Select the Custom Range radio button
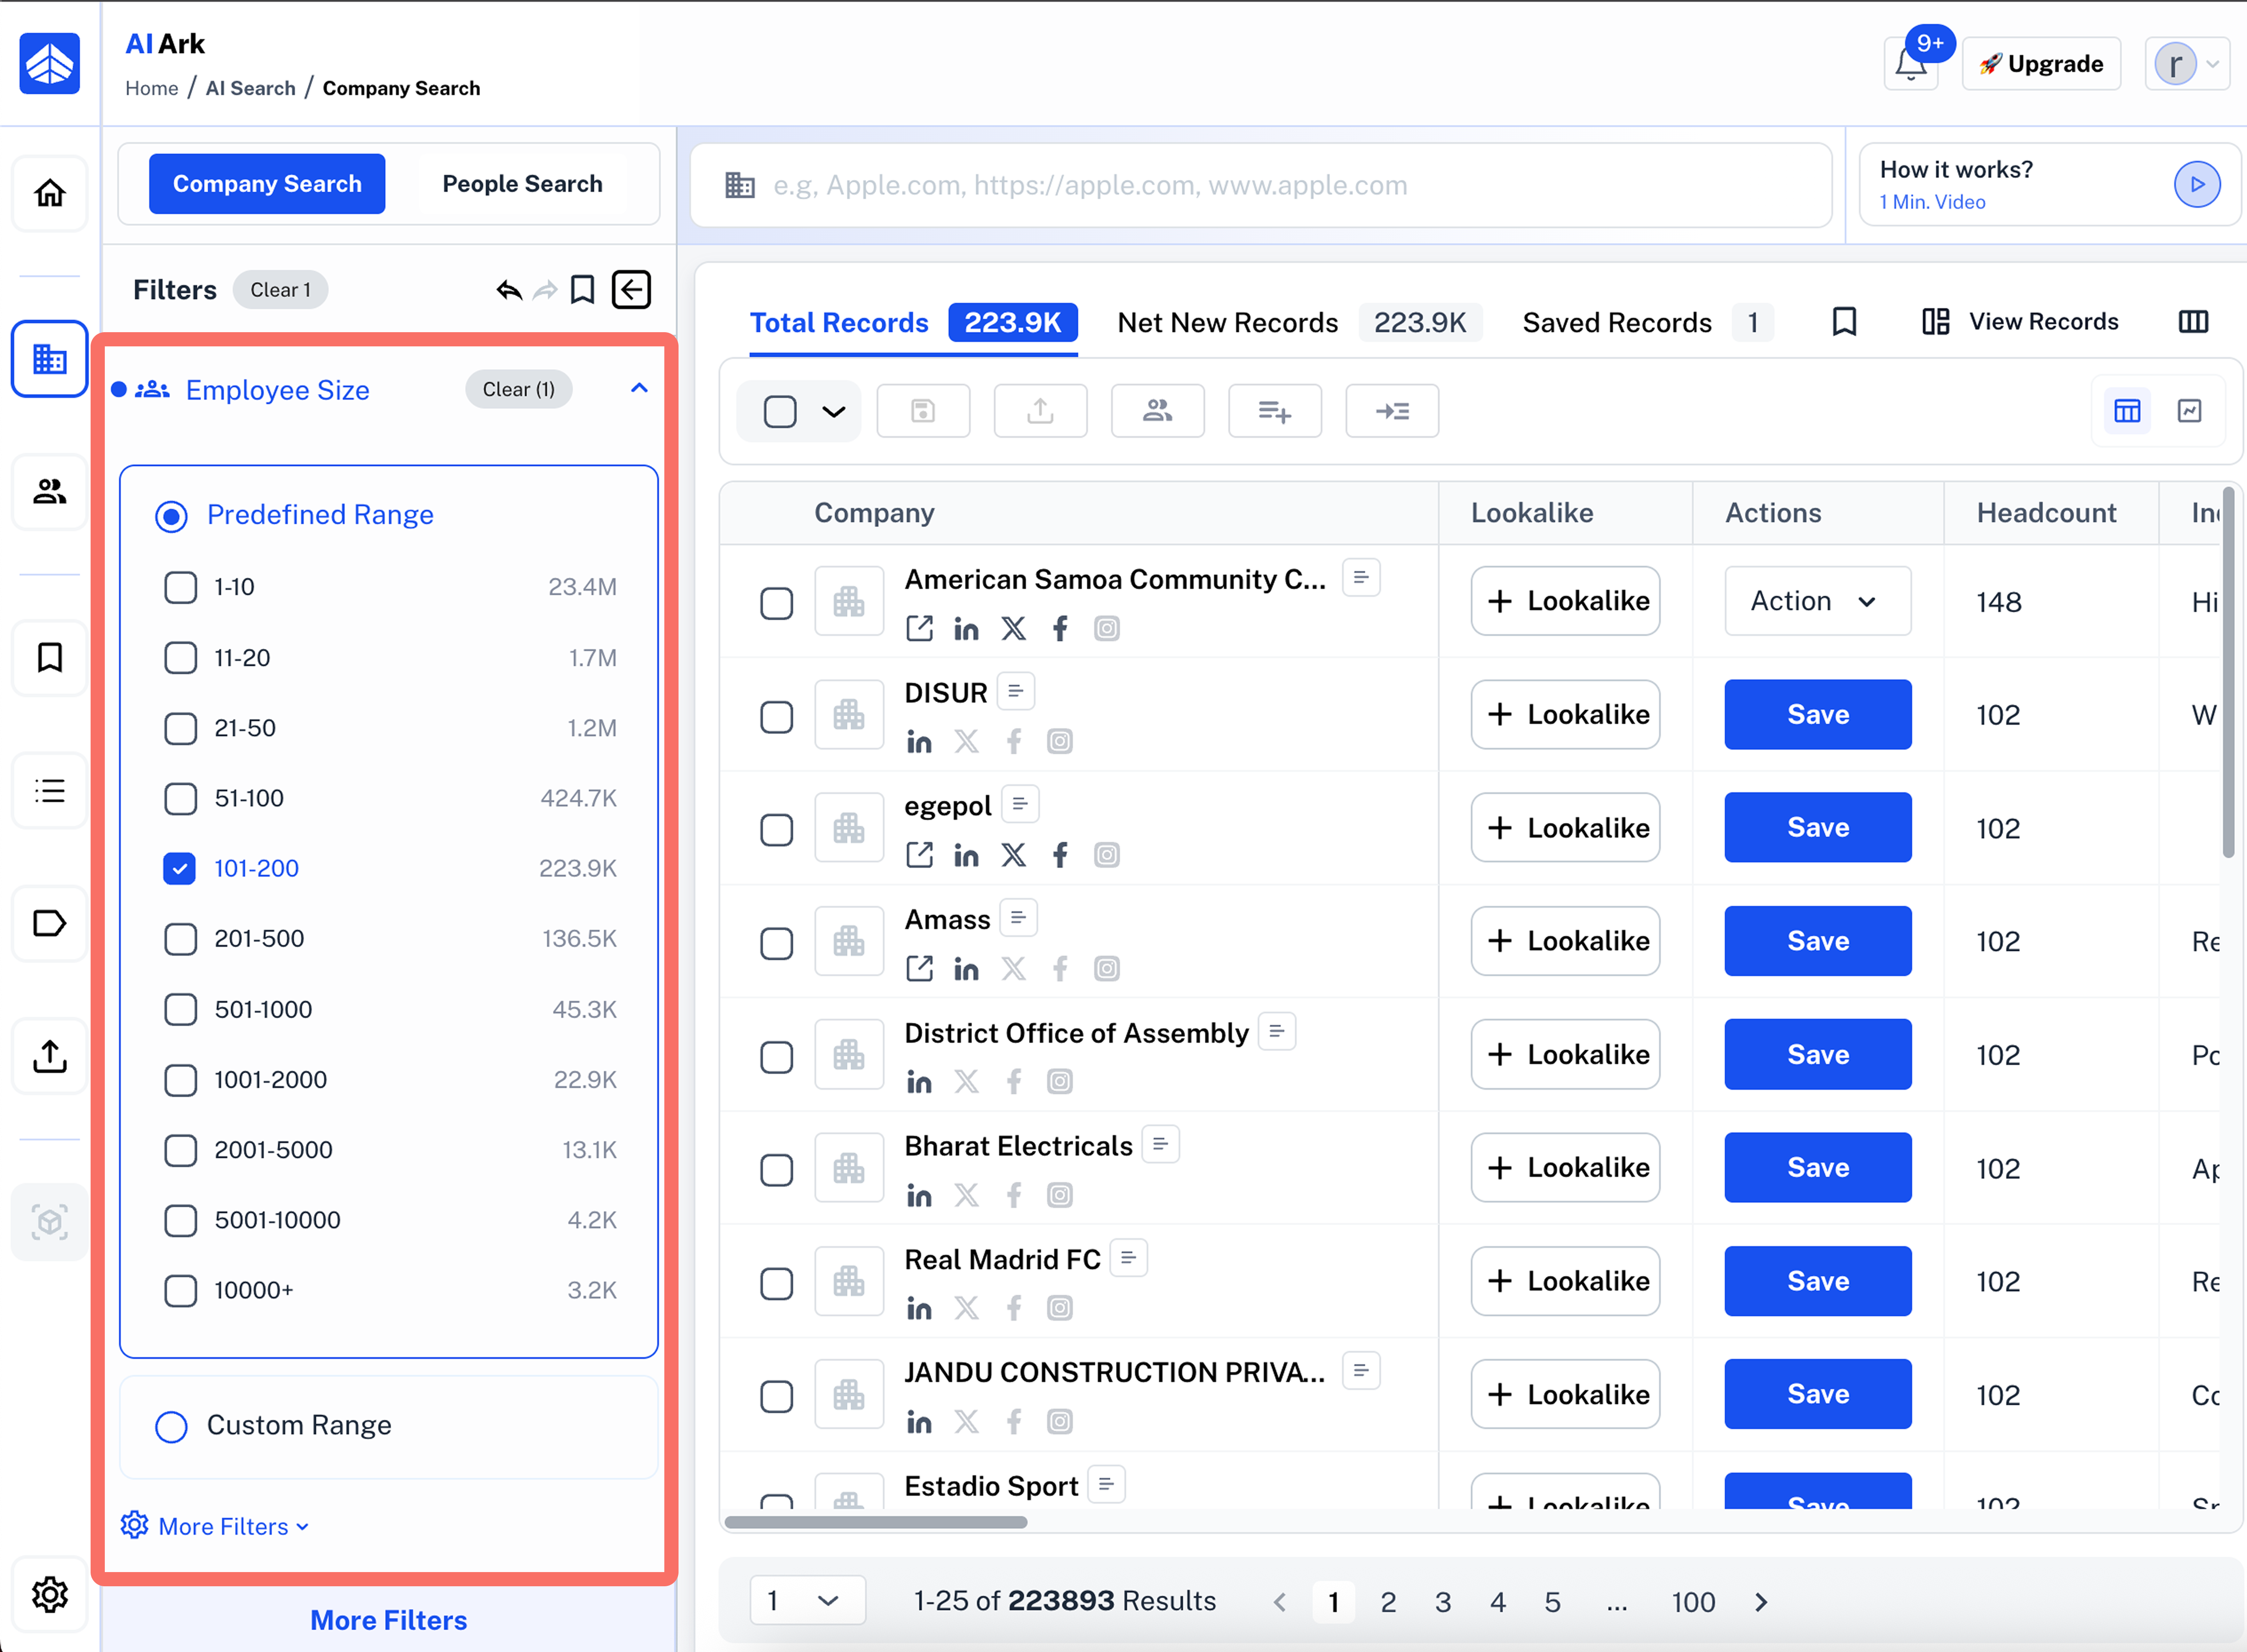This screenshot has width=2247, height=1652. [171, 1427]
